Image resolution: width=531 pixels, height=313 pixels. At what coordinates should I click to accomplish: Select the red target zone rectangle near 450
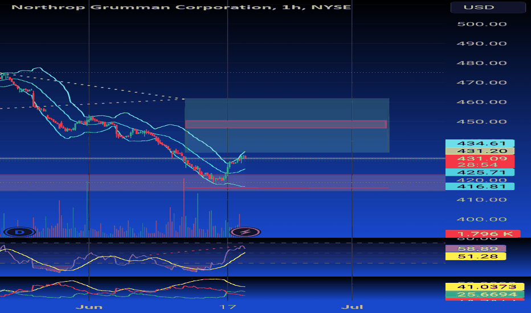(x=286, y=124)
